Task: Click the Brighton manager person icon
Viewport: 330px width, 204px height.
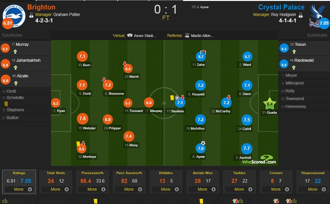Action: [x=31, y=15]
